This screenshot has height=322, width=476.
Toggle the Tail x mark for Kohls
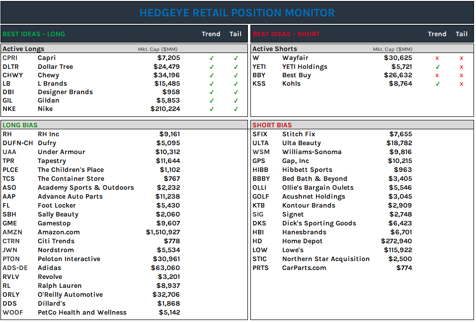[461, 84]
